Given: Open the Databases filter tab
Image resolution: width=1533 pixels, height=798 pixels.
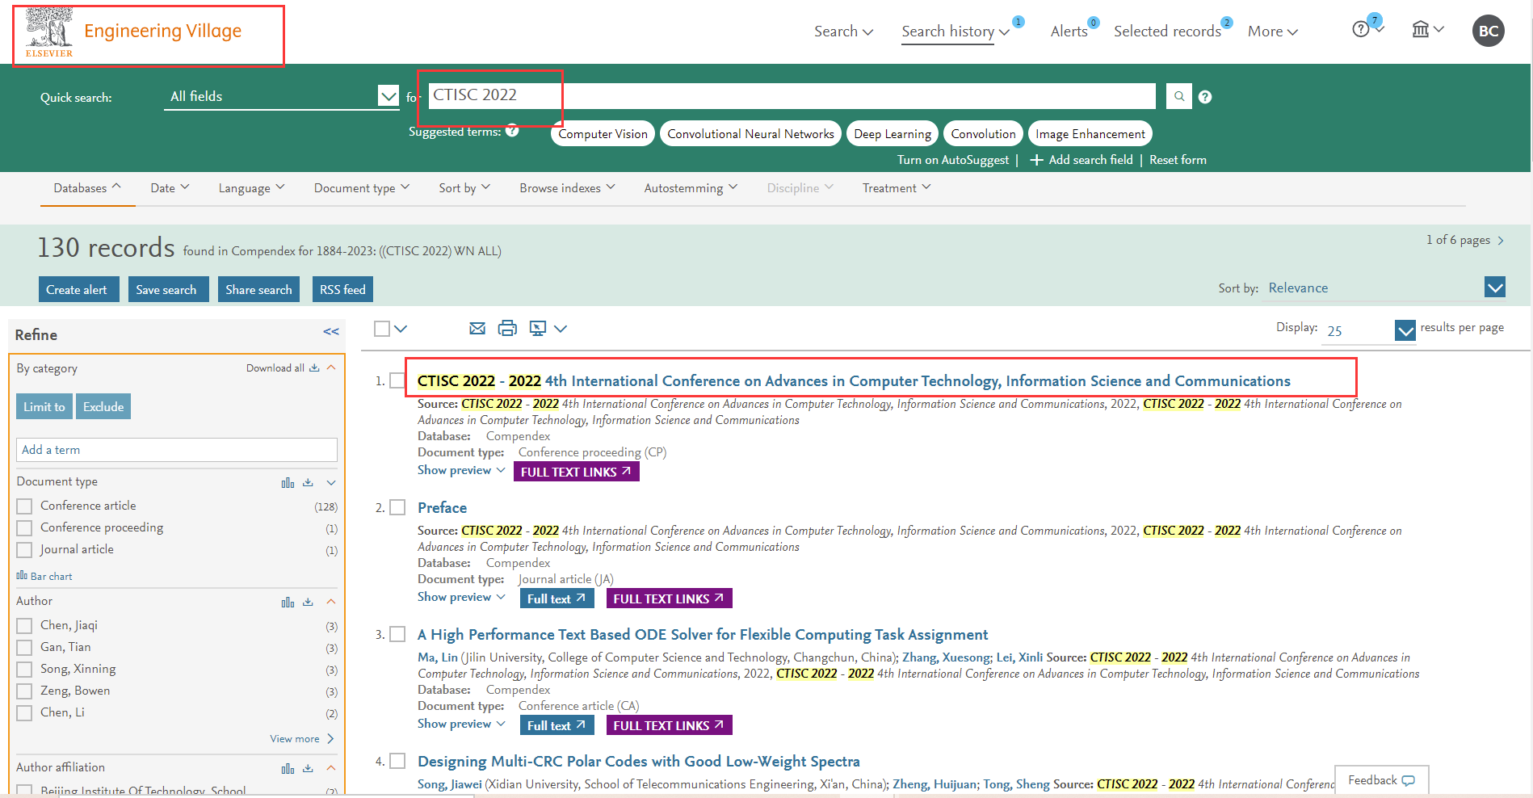Looking at the screenshot, I should click(87, 187).
